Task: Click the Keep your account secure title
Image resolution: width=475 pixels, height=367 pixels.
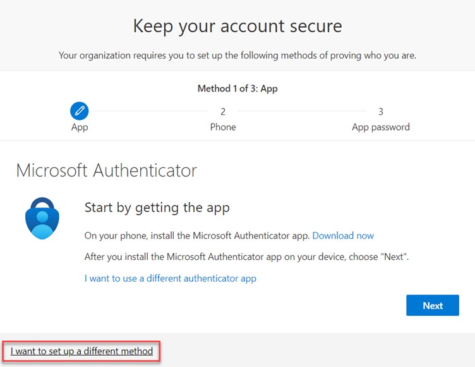Action: coord(237,26)
